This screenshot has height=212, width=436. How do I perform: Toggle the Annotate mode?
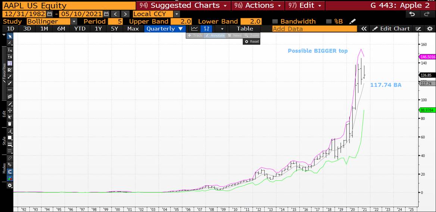click(x=215, y=36)
